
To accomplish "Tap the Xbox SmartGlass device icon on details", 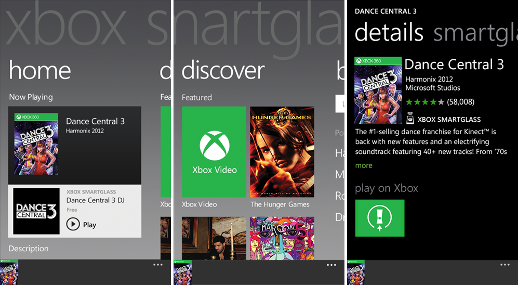I will click(x=410, y=119).
